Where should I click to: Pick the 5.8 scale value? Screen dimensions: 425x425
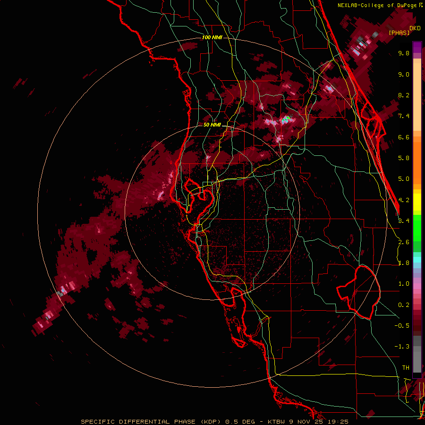tap(404, 158)
